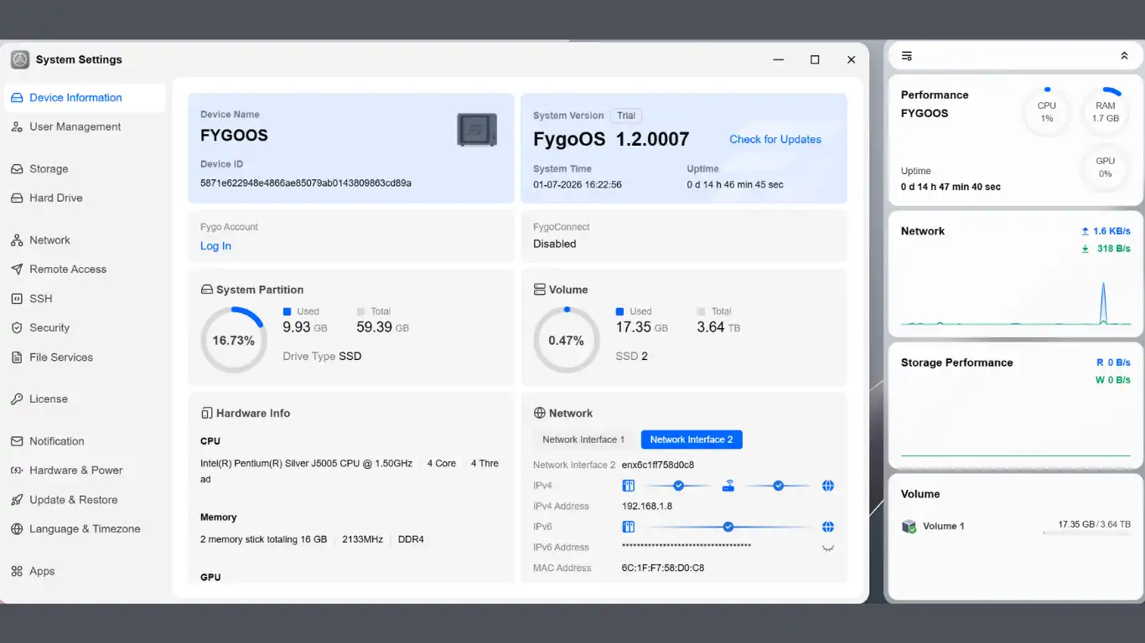Click the IPv4 internet globe icon

[828, 486]
